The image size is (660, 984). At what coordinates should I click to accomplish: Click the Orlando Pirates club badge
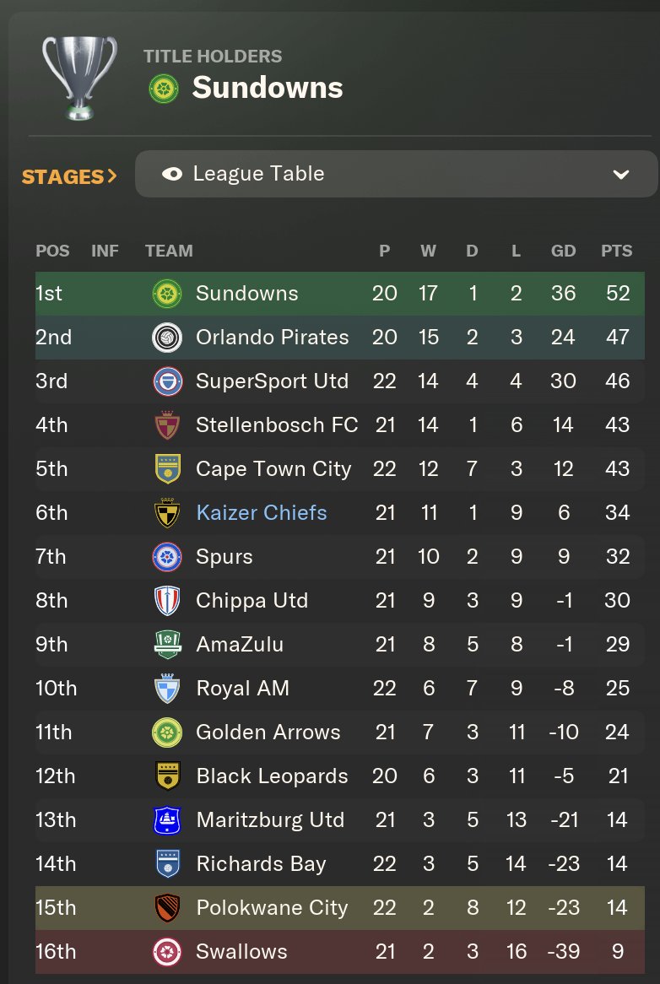click(165, 338)
